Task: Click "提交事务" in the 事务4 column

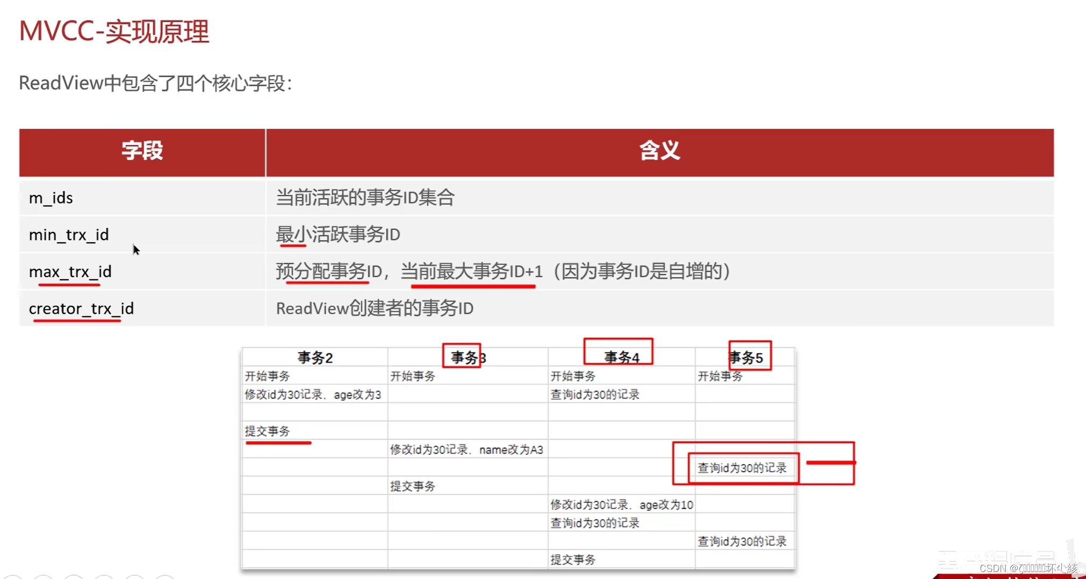Action: 573,560
